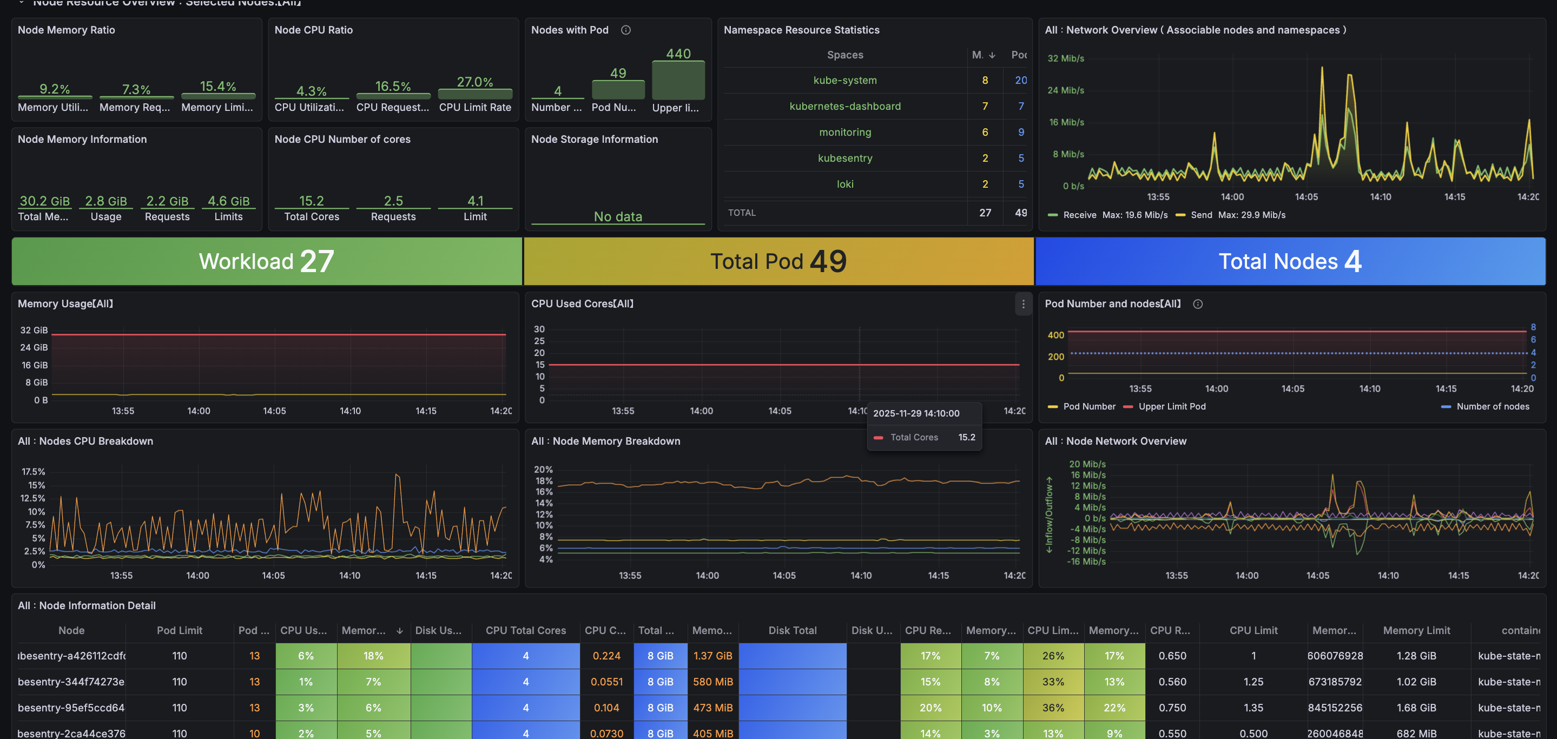Click Disk Total column header
The image size is (1557, 739).
(792, 630)
